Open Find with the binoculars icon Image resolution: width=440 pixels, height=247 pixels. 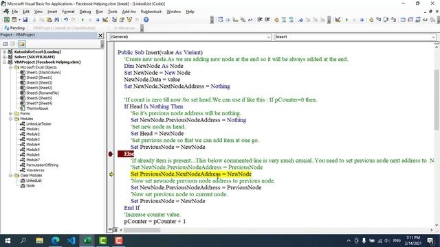point(56,20)
